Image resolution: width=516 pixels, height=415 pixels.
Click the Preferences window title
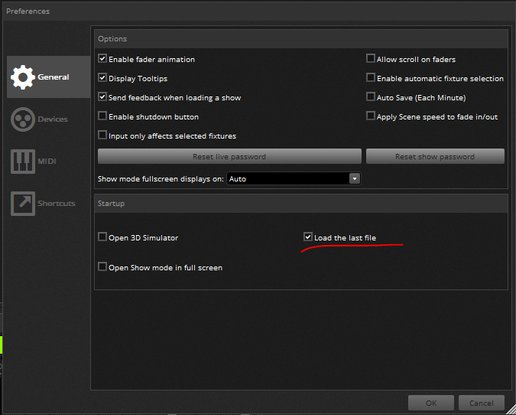tap(28, 11)
